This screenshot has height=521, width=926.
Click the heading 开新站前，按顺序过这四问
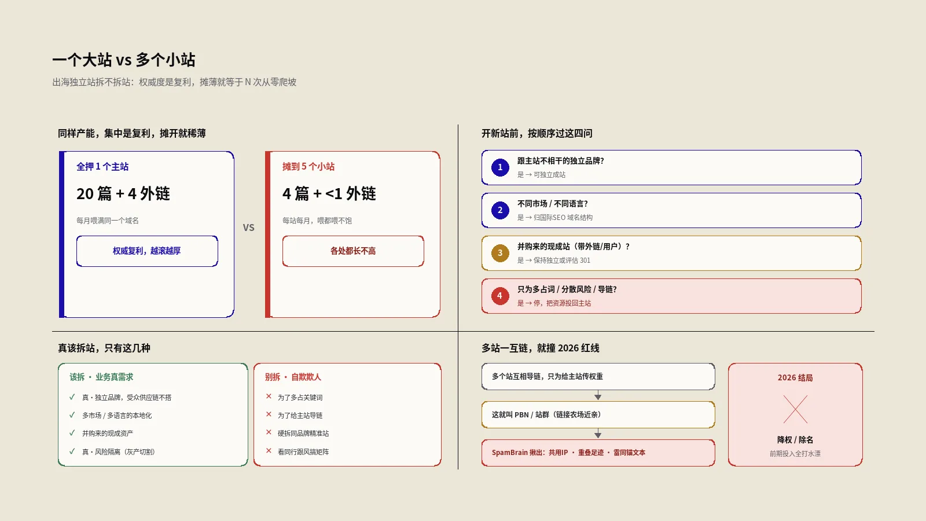(537, 134)
